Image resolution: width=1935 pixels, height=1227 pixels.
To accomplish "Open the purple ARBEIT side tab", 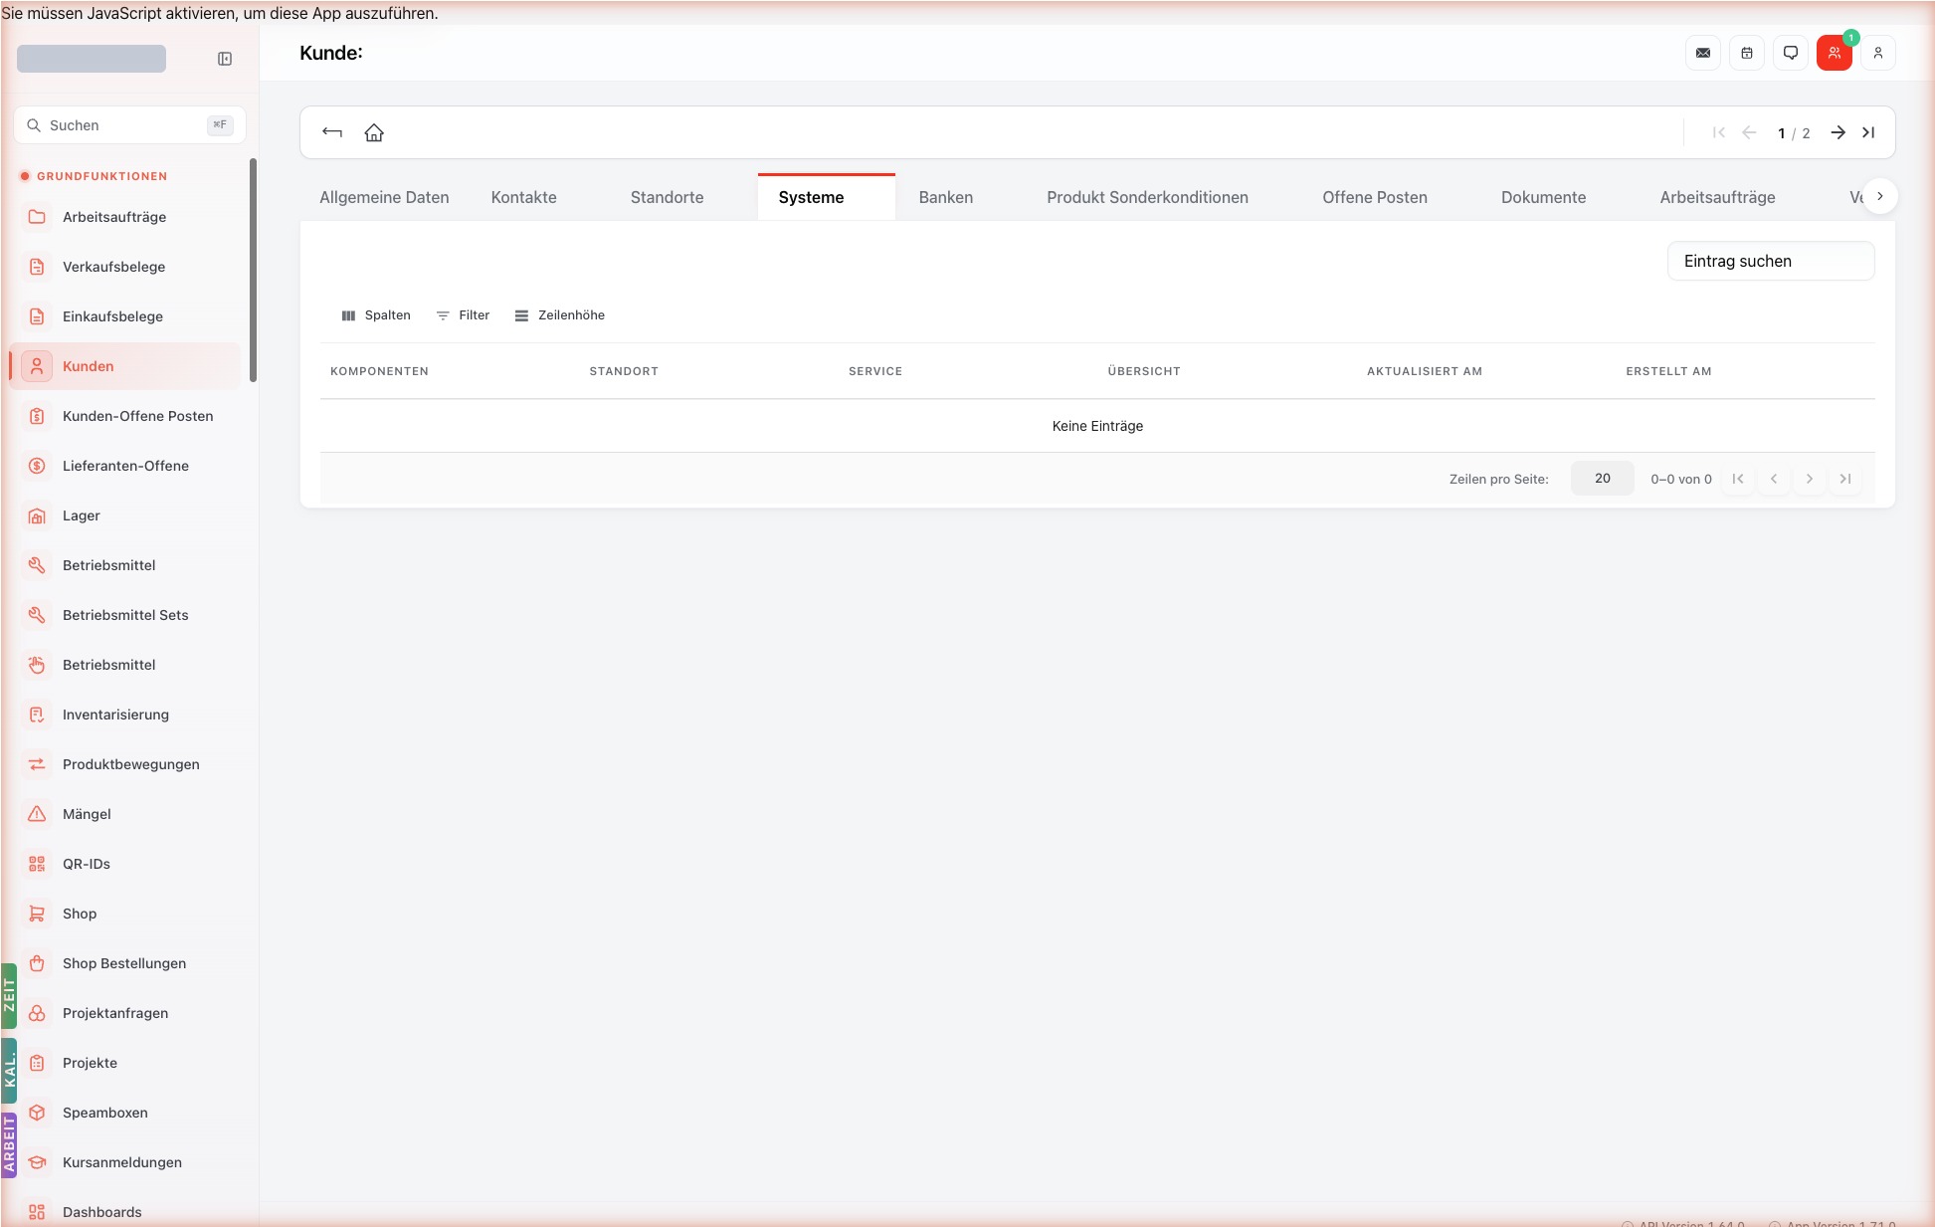I will pyautogui.click(x=9, y=1144).
